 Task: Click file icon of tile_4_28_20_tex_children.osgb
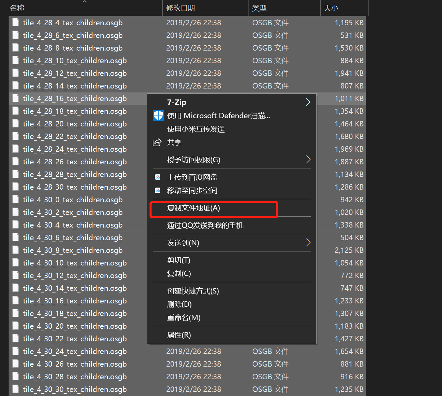point(15,124)
